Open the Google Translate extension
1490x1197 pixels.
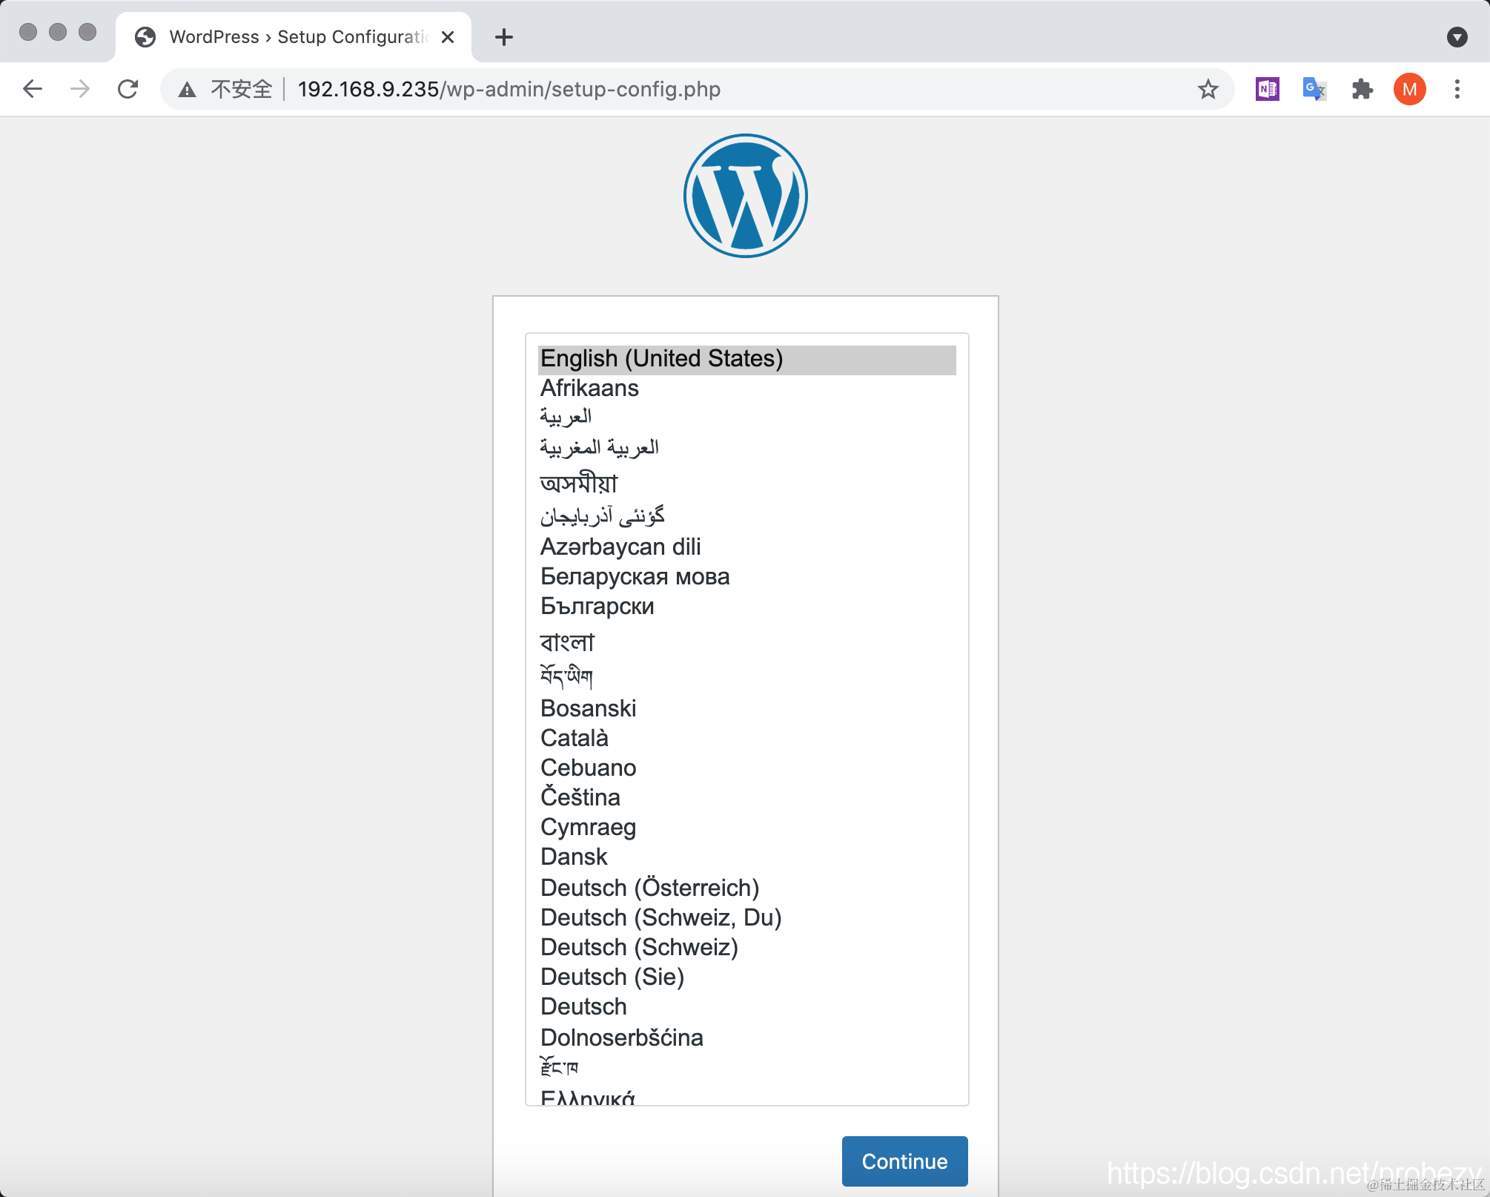(1314, 89)
